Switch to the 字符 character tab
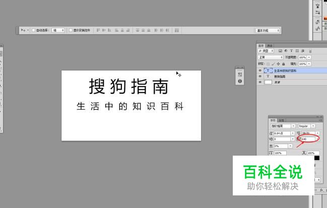 273,120
